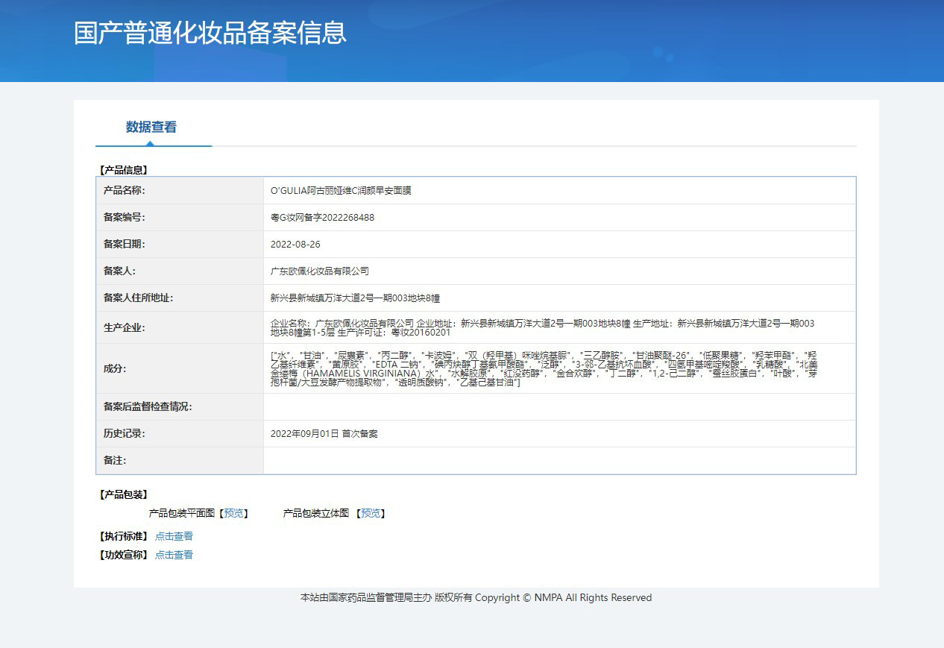Screen dimensions: 944x648
Task: Preview 产品包装立体图 image
Action: tap(371, 513)
